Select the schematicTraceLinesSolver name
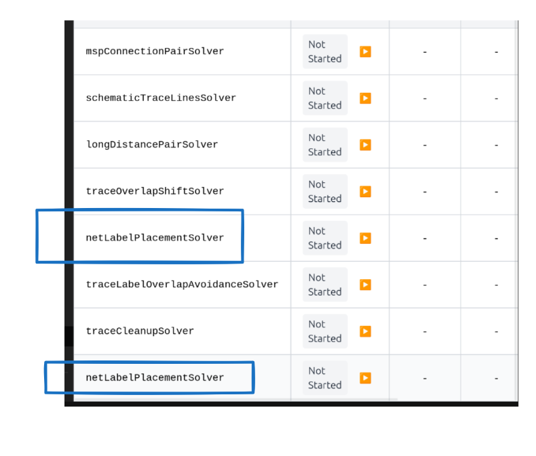 [x=161, y=98]
